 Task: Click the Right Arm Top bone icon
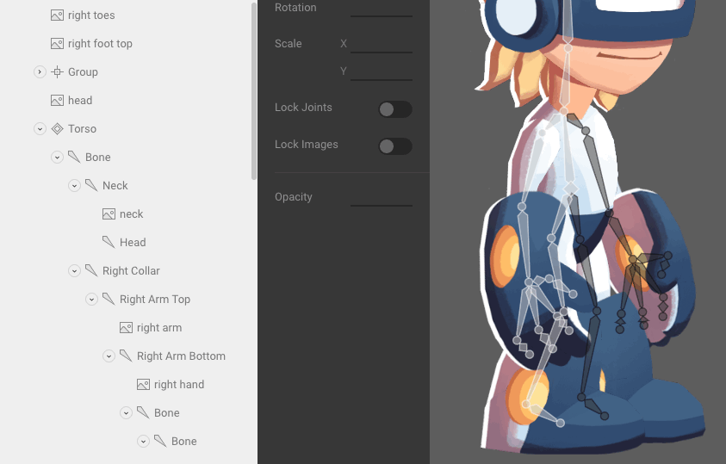[109, 299]
